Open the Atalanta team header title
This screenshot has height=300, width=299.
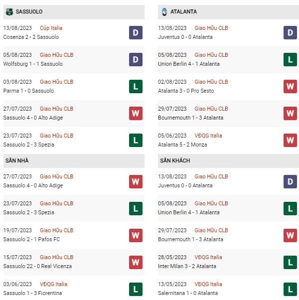click(x=183, y=11)
